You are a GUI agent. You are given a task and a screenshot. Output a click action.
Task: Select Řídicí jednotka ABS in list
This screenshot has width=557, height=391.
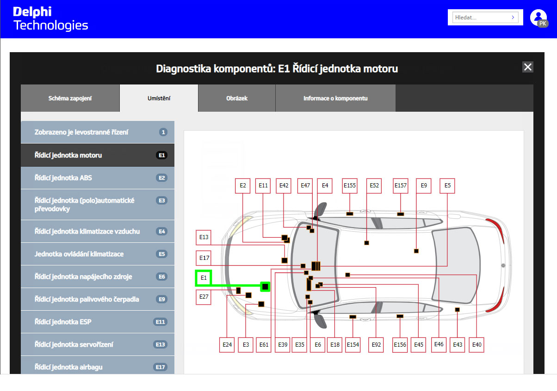tap(98, 178)
